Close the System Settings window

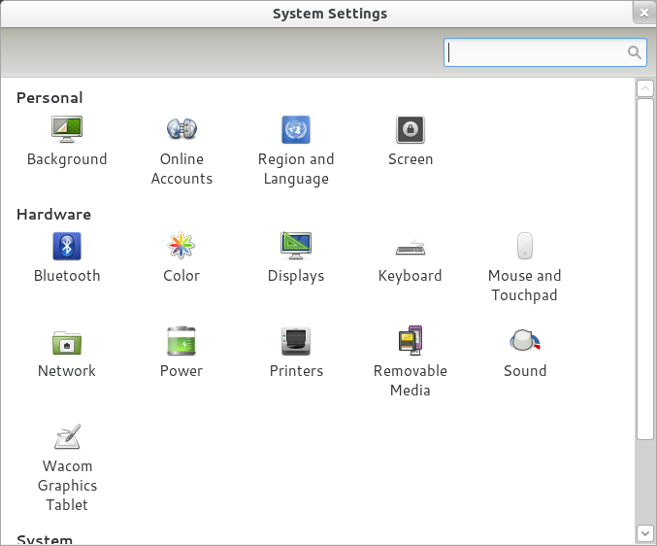[644, 13]
